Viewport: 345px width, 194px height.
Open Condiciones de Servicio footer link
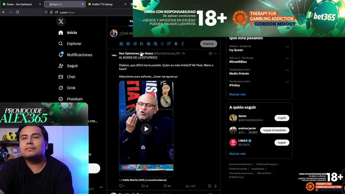click(x=241, y=164)
